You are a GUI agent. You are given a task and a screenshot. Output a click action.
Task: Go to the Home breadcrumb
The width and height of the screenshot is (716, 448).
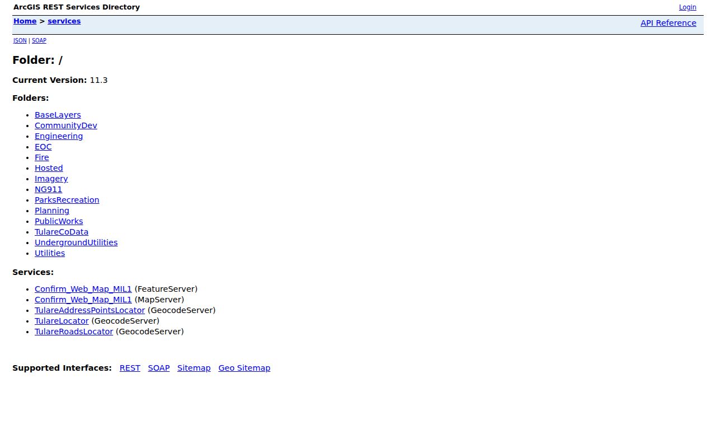point(25,21)
